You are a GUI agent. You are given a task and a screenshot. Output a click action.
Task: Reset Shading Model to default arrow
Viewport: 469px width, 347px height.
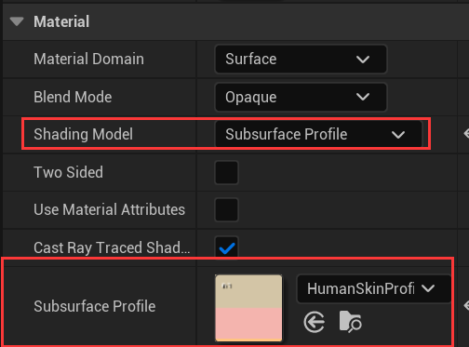click(466, 134)
